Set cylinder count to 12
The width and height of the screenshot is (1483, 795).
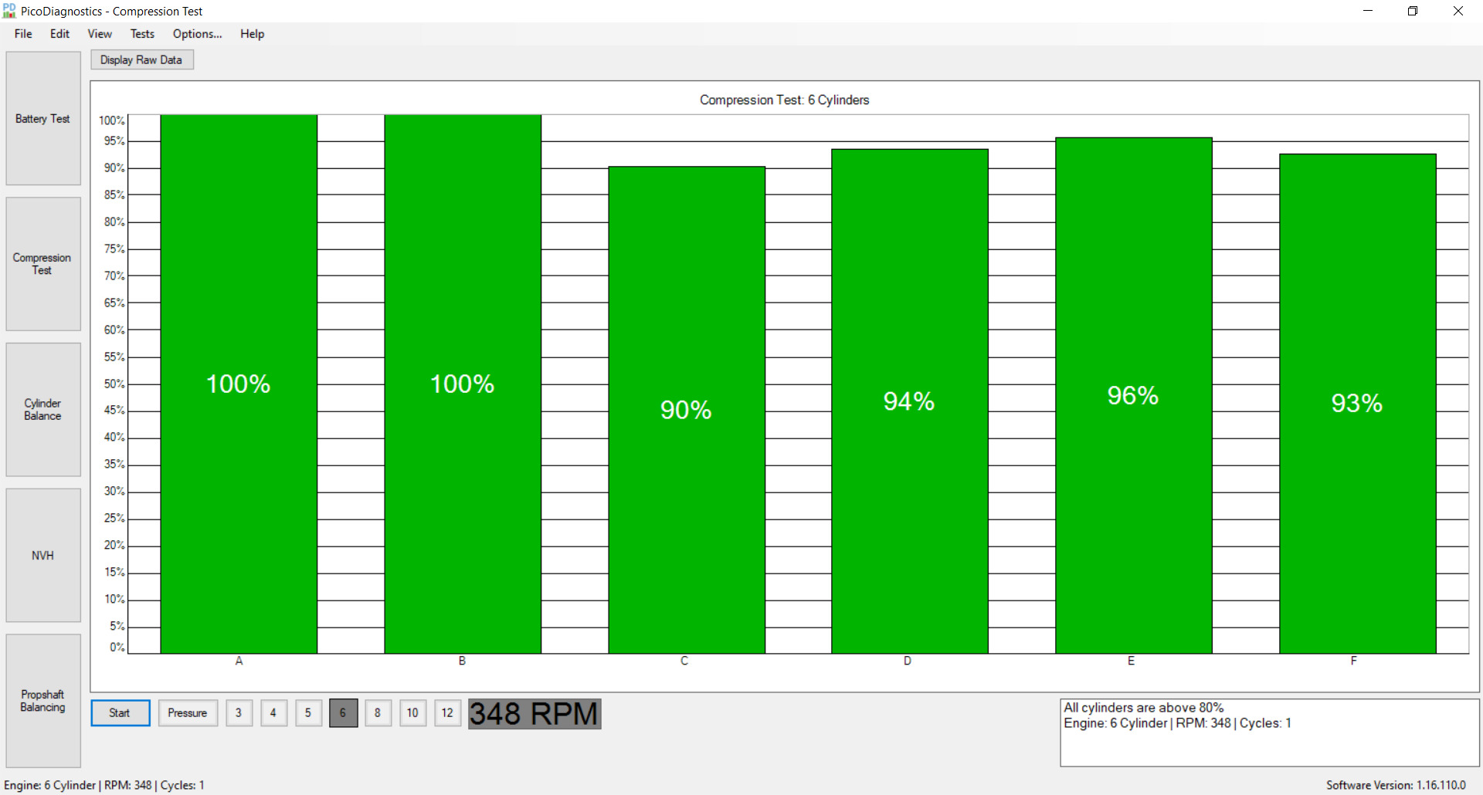point(447,713)
